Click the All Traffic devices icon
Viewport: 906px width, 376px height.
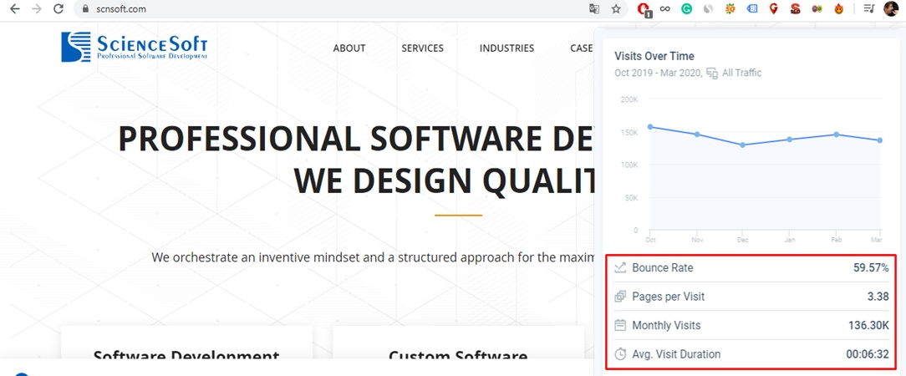pos(712,74)
